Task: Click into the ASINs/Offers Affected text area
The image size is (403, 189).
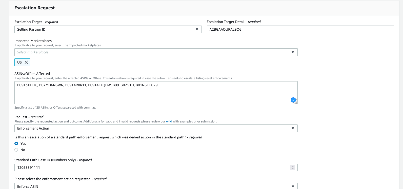Action: click(x=152, y=94)
